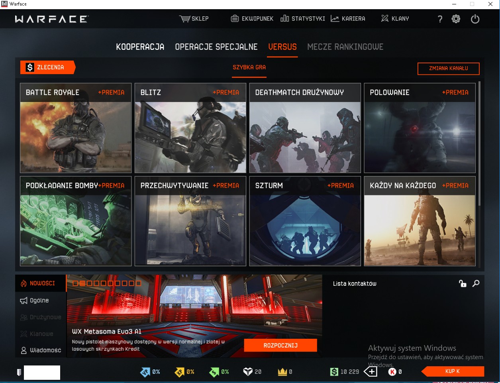Click the diamond icon showing 20

point(248,372)
